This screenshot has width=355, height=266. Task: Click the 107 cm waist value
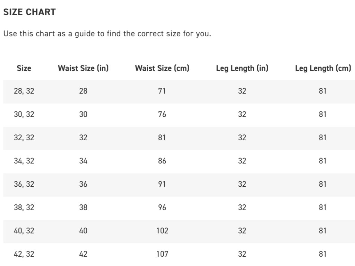162,254
